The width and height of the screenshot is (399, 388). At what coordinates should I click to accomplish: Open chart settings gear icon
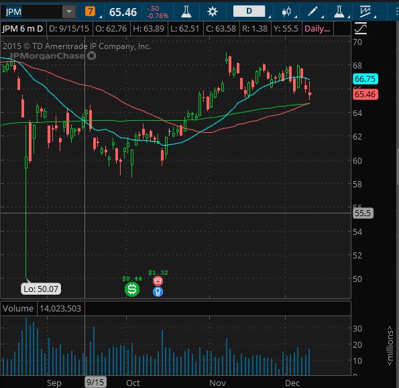212,11
